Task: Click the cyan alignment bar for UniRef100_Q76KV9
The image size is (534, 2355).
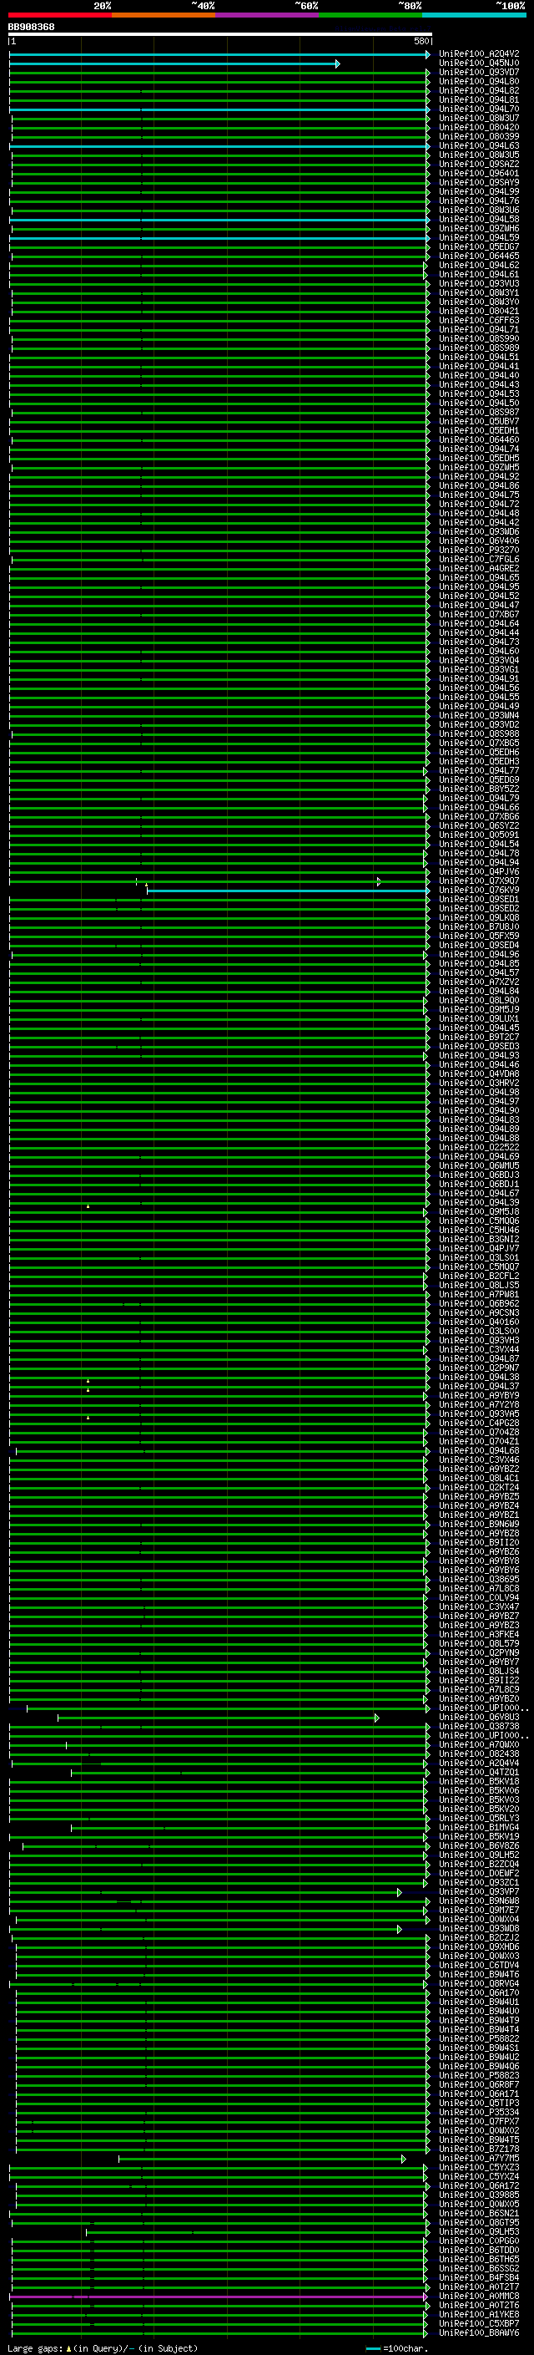Action: point(289,891)
